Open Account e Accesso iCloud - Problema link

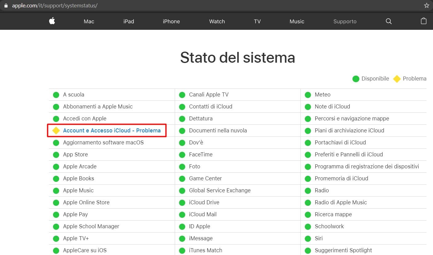[112, 131]
